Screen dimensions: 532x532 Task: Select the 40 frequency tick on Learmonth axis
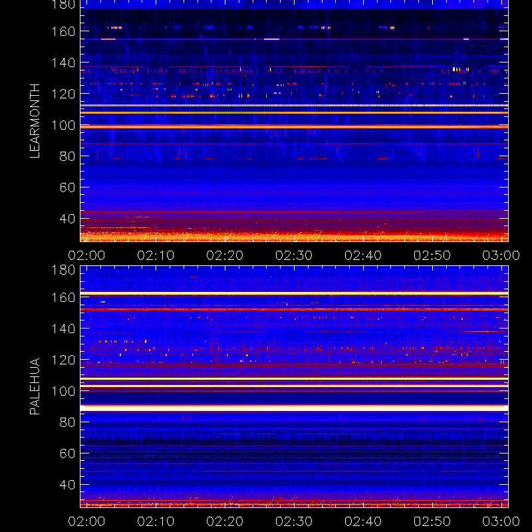[67, 219]
